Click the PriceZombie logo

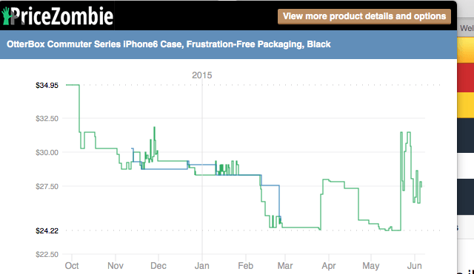coord(58,16)
